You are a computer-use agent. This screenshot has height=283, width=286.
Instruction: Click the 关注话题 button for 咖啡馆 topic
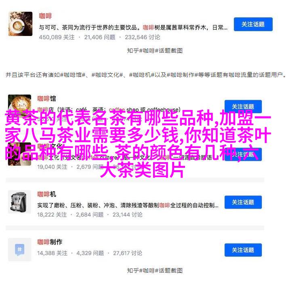pos(243,106)
